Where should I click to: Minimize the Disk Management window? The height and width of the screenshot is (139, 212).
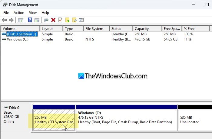point(194,5)
